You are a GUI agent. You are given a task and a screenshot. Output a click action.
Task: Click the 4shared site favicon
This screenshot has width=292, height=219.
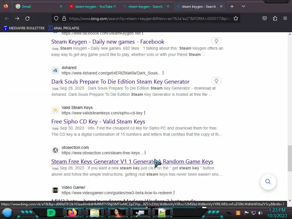tap(55, 70)
